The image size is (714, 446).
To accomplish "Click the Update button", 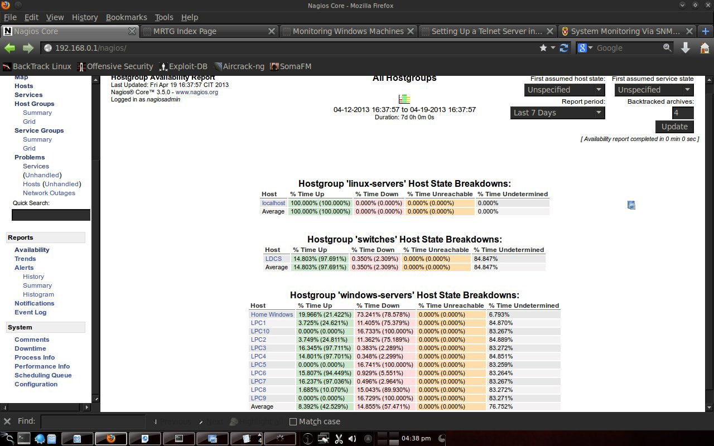I will pyautogui.click(x=674, y=127).
